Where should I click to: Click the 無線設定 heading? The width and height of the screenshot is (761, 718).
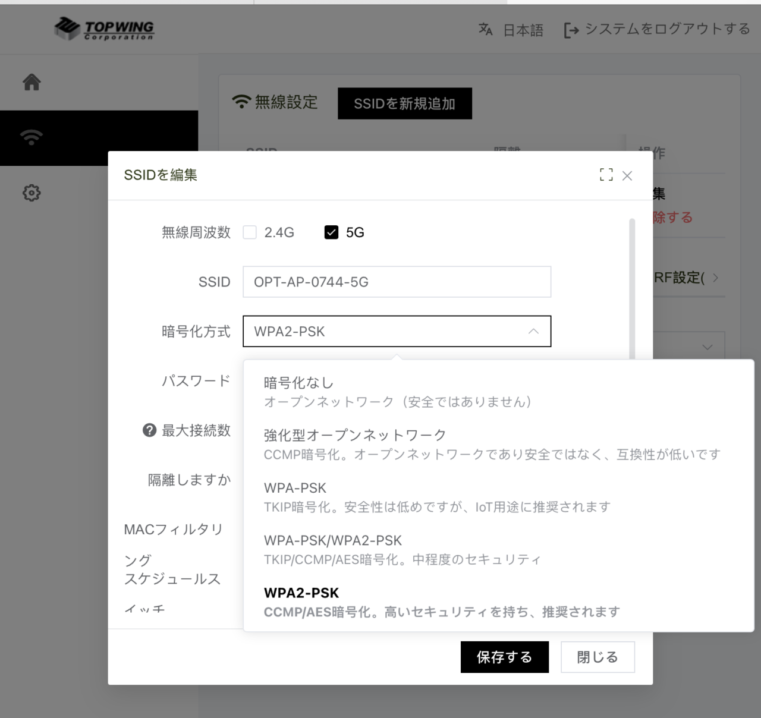pyautogui.click(x=287, y=102)
